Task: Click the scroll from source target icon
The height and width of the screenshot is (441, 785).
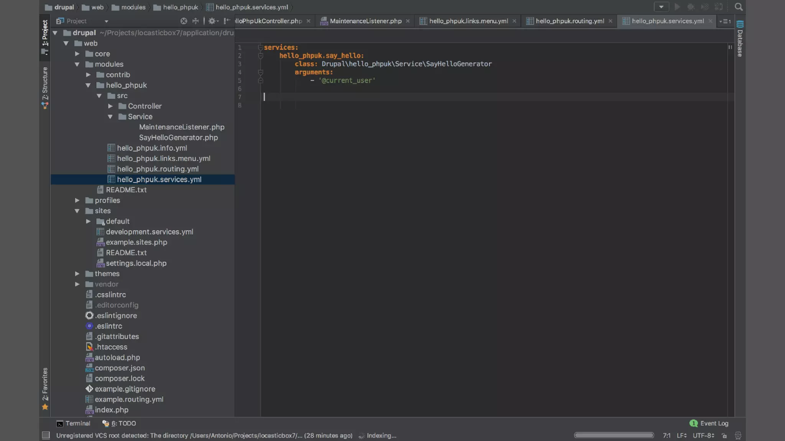Action: (184, 21)
